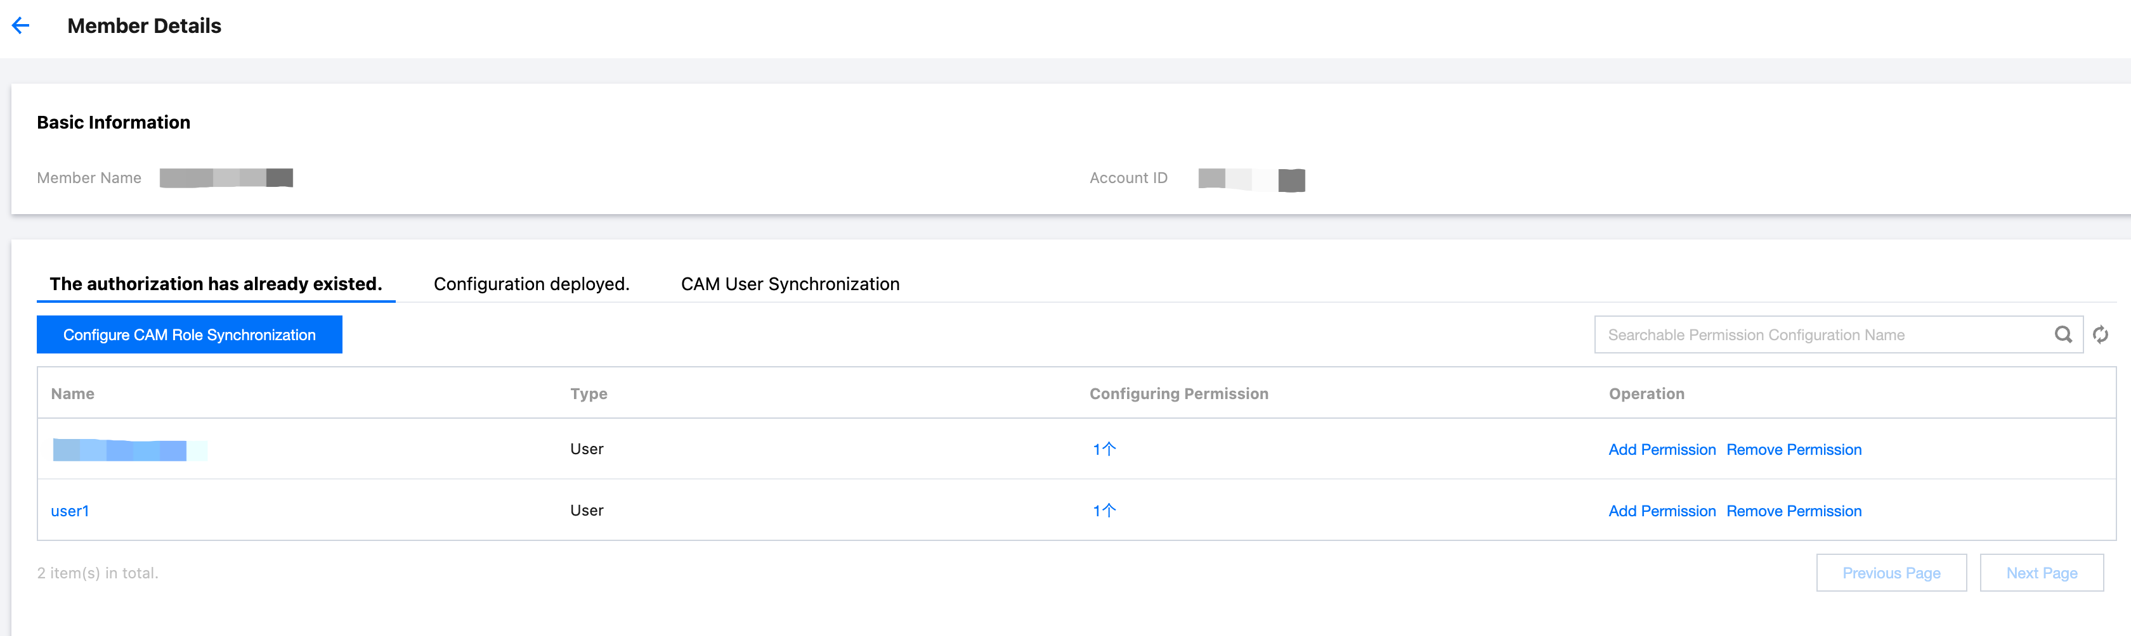Click the refresh list icon

[2101, 334]
